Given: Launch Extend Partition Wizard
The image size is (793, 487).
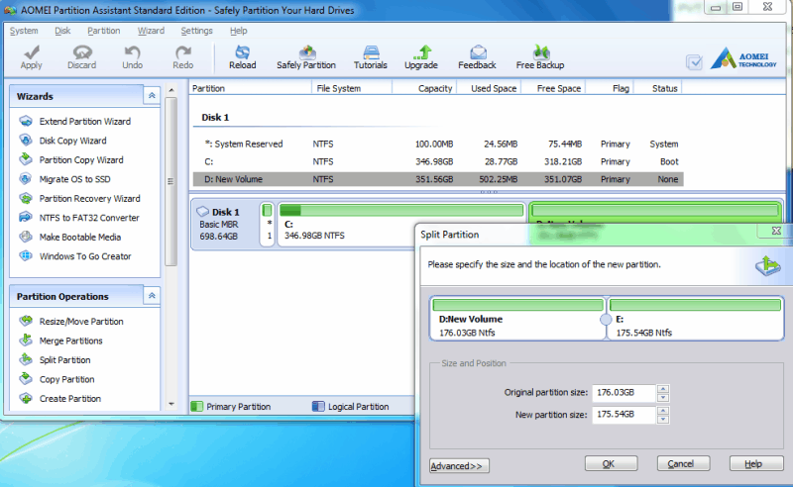Looking at the screenshot, I should click(85, 121).
